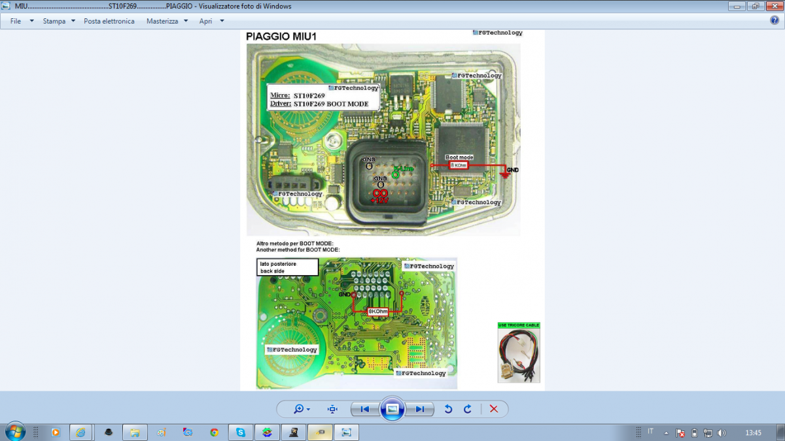Go to the previous photo
785x441 pixels.
click(x=365, y=409)
